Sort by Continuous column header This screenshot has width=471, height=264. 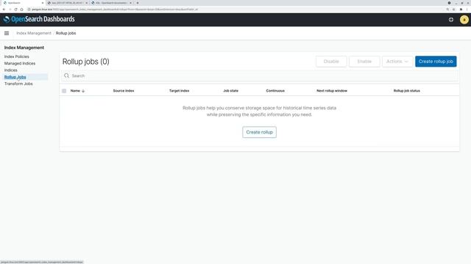coord(275,91)
